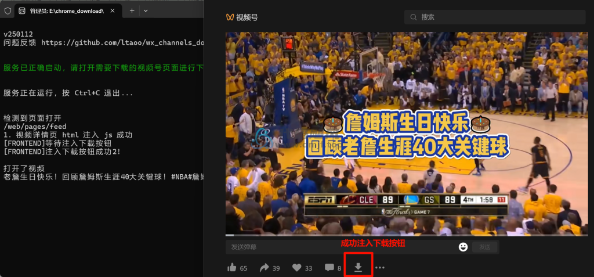
Task: Click the 搜索 search box
Action: (495, 17)
